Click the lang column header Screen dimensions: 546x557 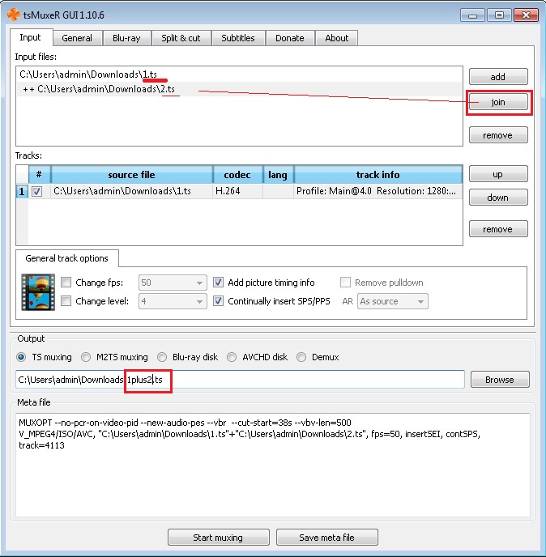click(278, 174)
